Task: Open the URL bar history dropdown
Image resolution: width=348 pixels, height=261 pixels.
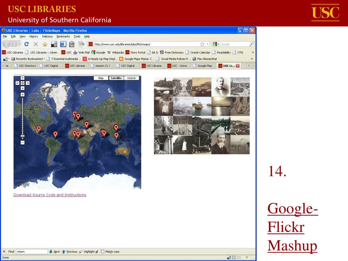Action: [208, 44]
